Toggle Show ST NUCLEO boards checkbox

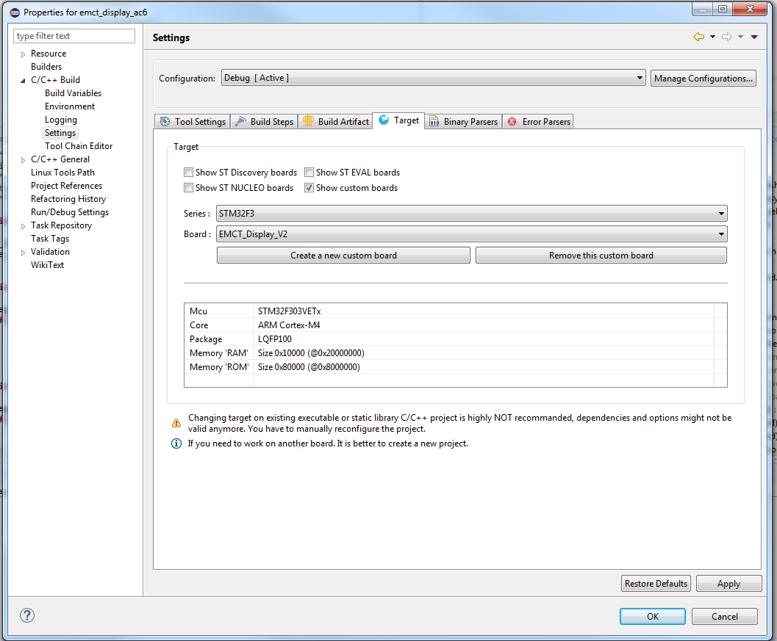[189, 188]
